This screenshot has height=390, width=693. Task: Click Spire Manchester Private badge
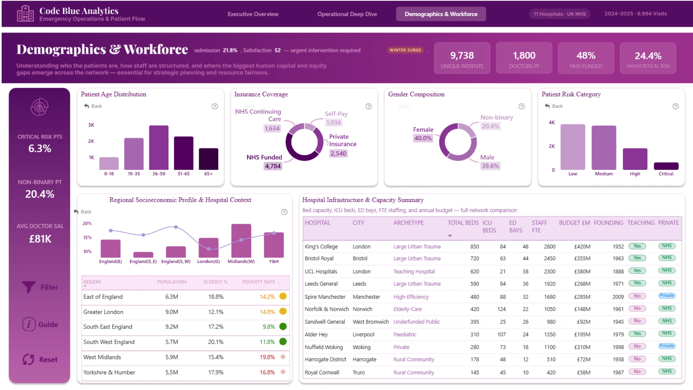[x=667, y=295]
